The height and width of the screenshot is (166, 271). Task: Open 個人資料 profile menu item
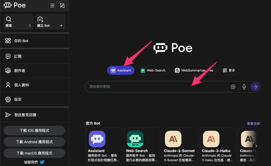point(35,85)
